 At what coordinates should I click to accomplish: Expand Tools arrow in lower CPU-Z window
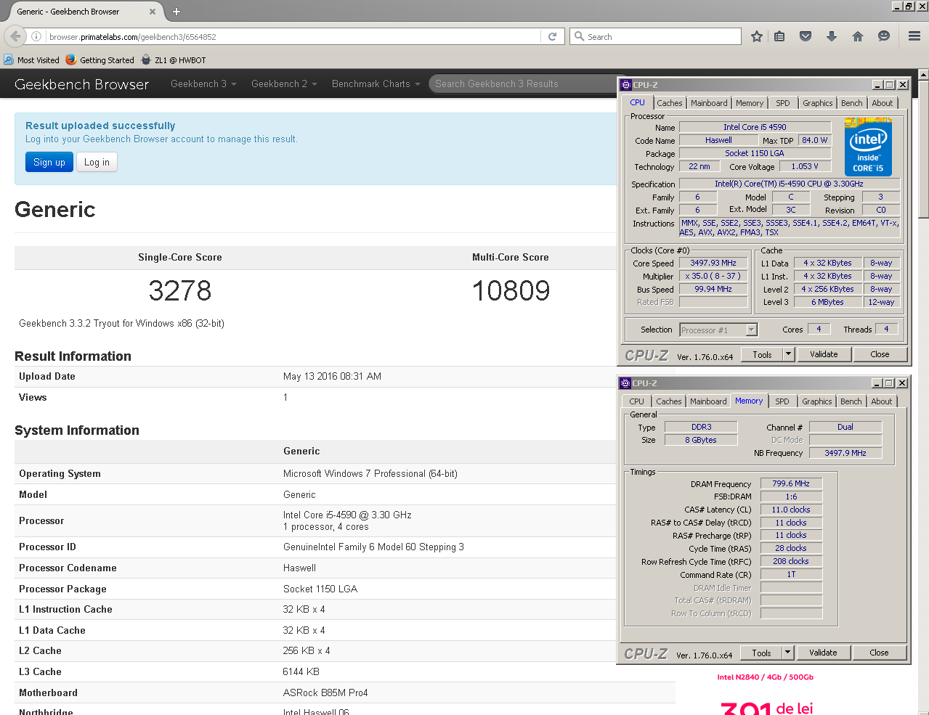pos(788,653)
